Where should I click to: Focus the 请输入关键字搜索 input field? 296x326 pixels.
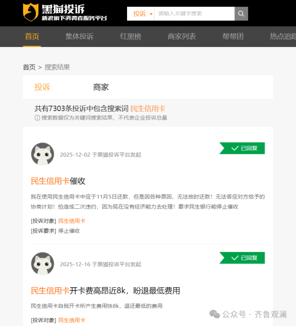[x=194, y=14]
